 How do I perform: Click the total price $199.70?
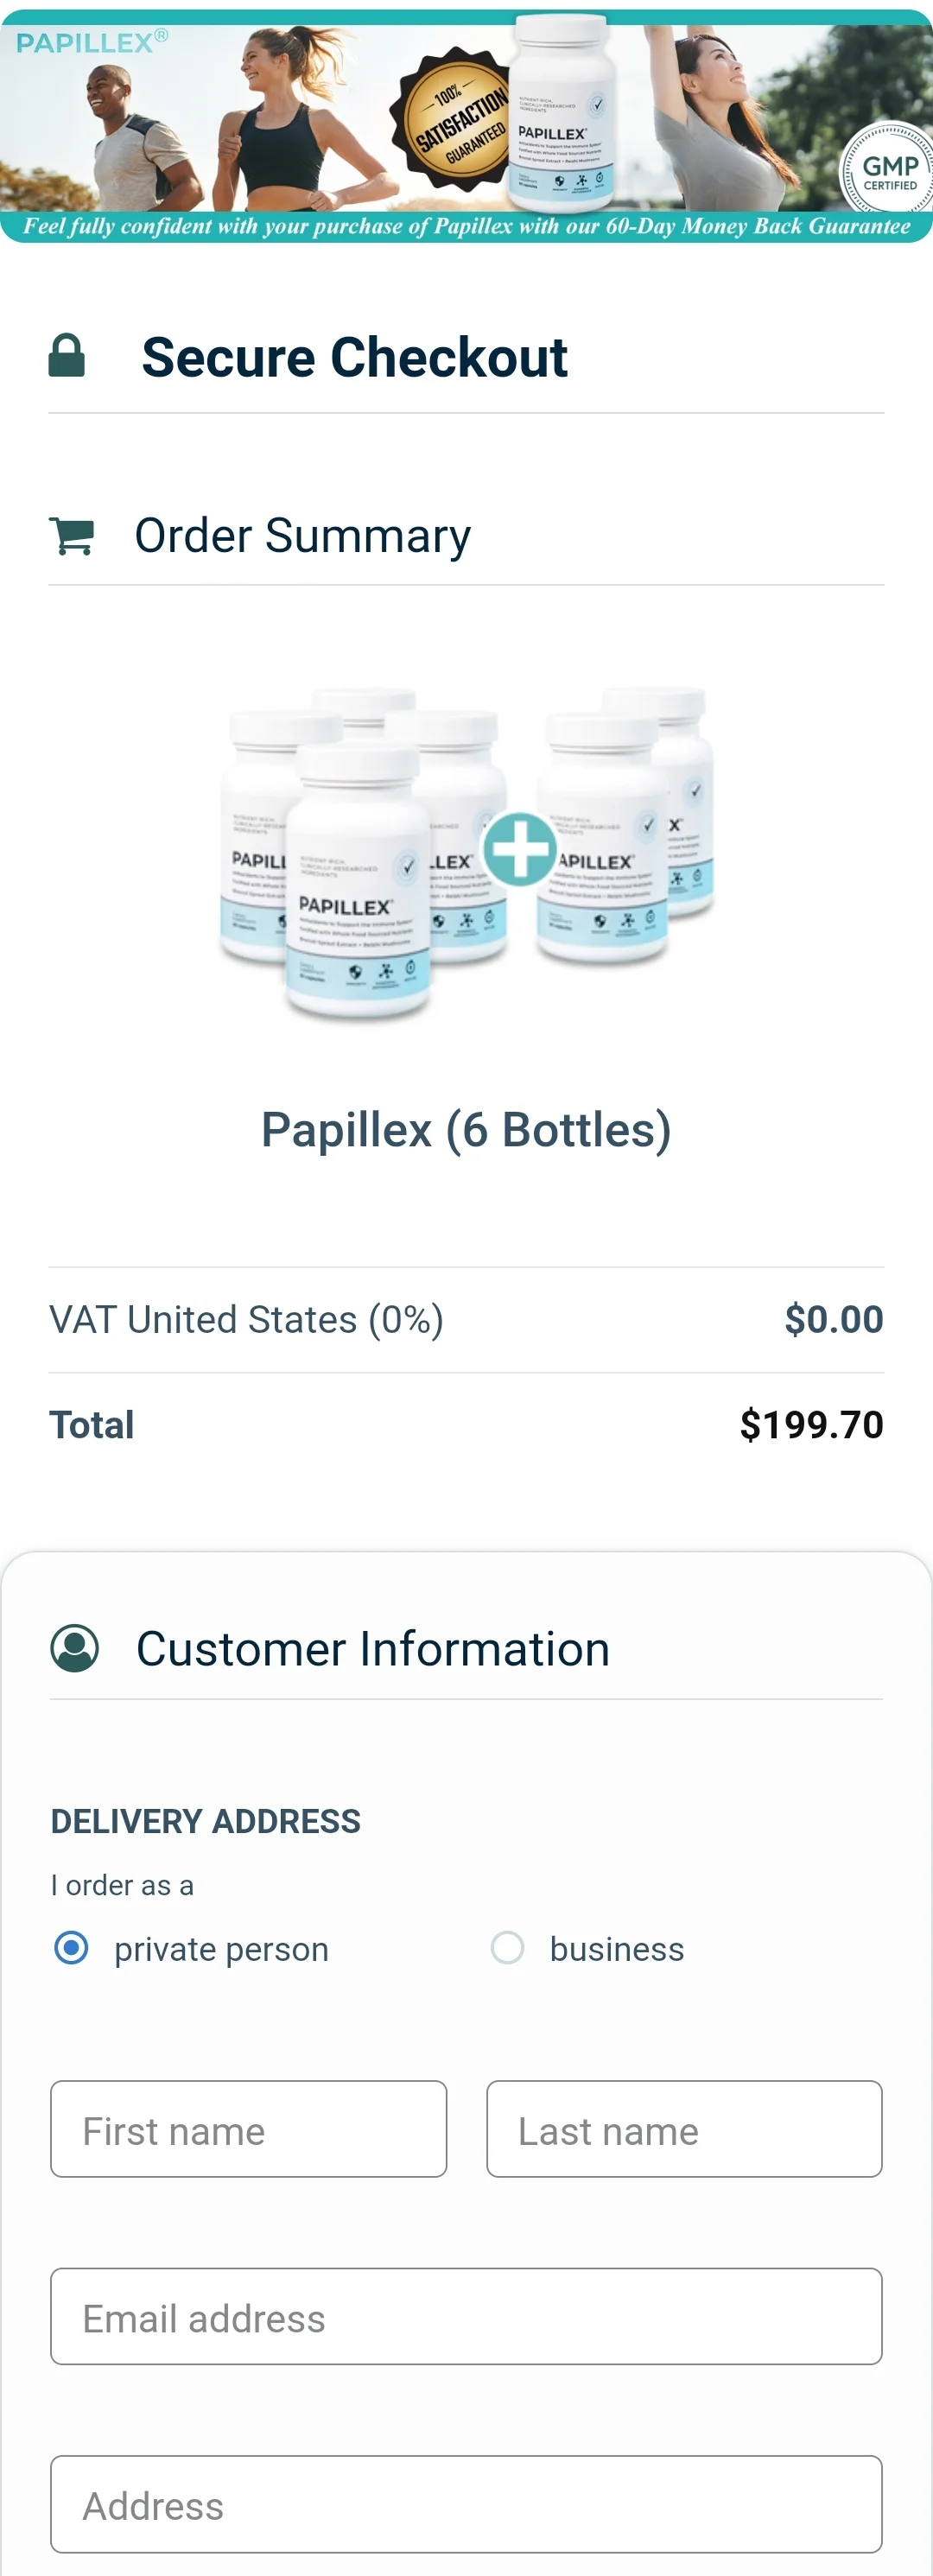tap(811, 1425)
